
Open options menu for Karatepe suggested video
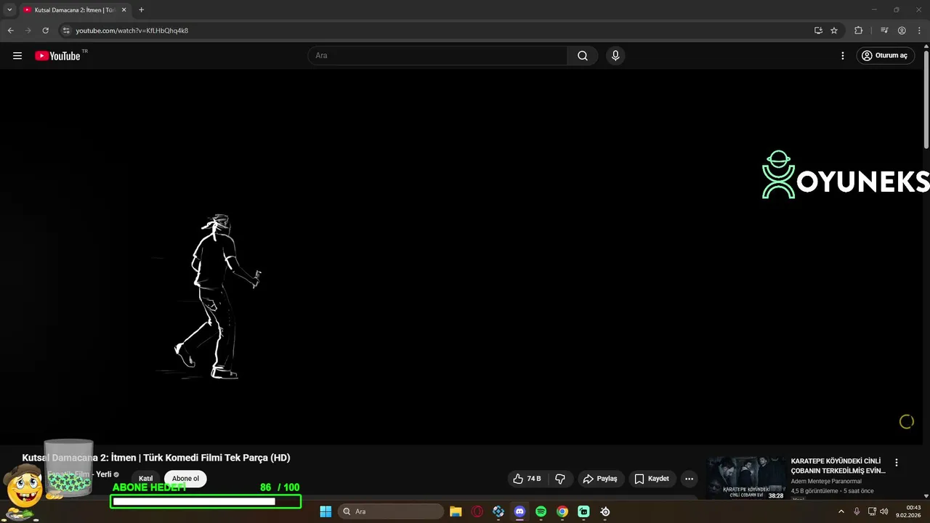coord(897,463)
